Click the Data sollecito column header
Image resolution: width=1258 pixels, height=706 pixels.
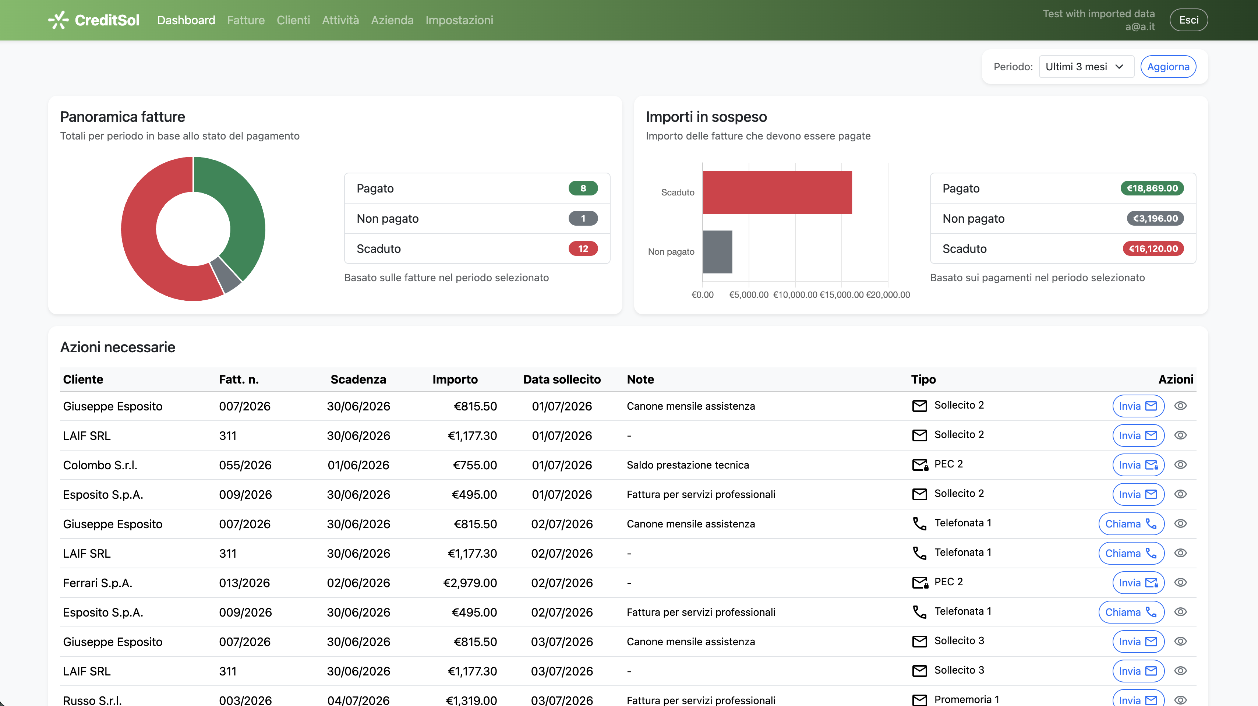point(562,380)
